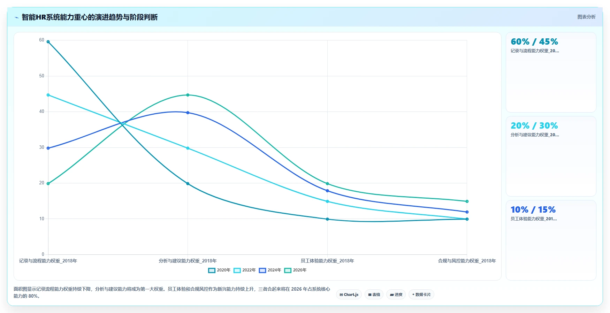Click the 2026年 end point at 15
610x313 pixels.
tap(467, 201)
